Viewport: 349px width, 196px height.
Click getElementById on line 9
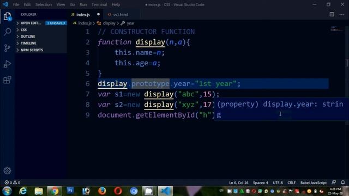pyautogui.click(x=165, y=115)
